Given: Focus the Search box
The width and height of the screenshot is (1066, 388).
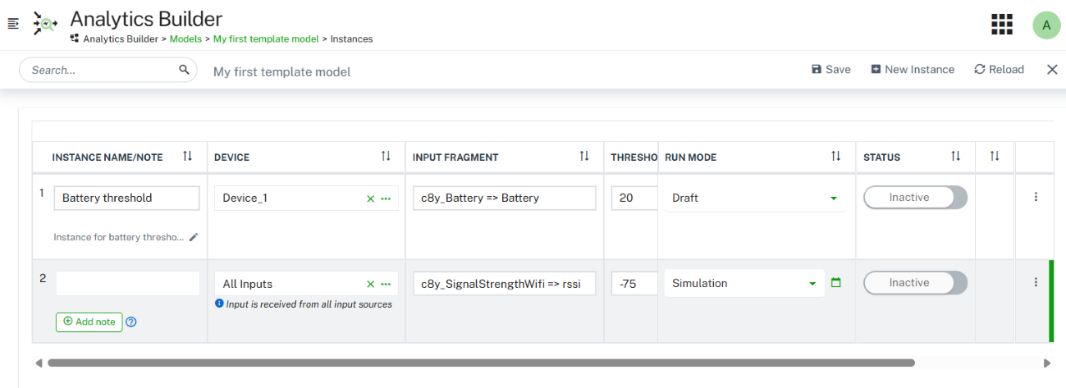Looking at the screenshot, I should click(108, 70).
